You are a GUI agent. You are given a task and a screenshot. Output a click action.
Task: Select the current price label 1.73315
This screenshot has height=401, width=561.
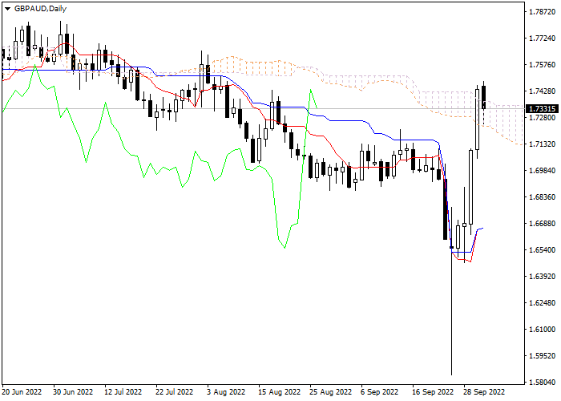pos(542,108)
